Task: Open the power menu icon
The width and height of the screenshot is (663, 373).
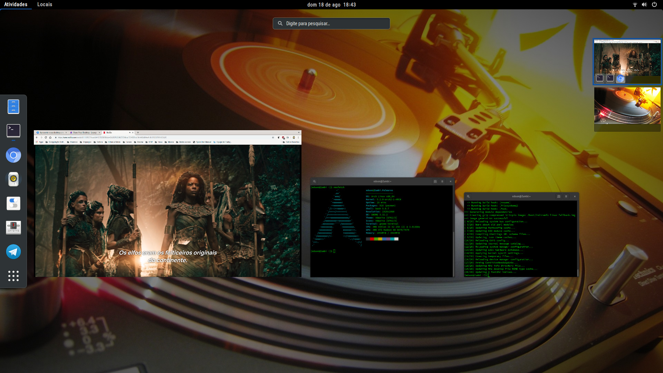Action: point(654,4)
